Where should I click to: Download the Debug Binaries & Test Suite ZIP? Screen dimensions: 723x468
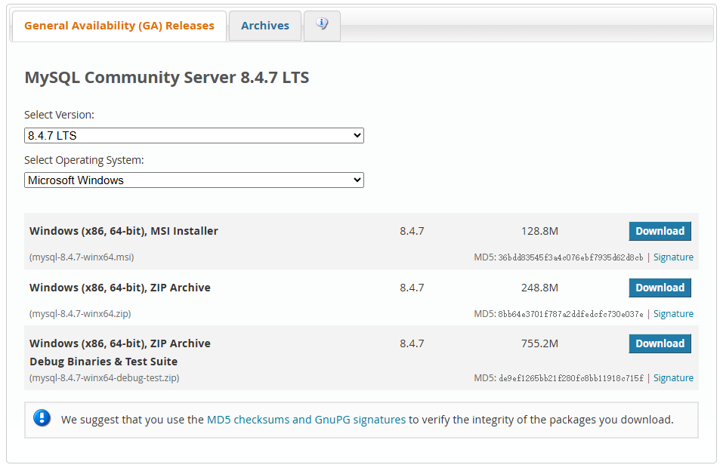click(660, 343)
